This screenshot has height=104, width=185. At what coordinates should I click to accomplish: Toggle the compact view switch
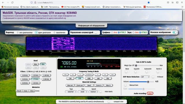tap(110, 101)
